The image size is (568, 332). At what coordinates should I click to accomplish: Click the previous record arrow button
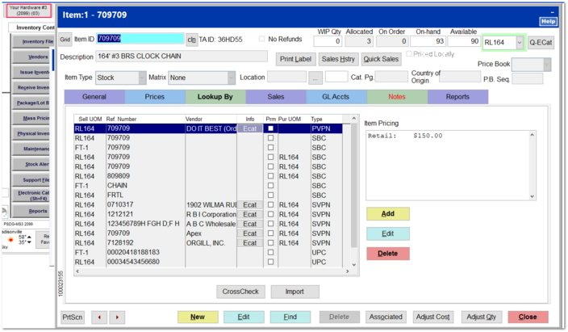99,317
